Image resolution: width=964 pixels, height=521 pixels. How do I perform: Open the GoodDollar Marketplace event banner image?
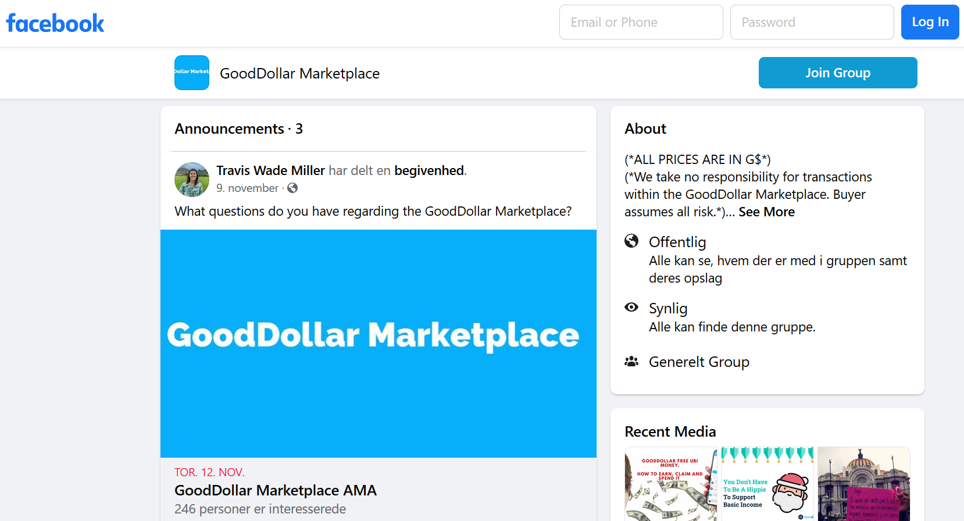379,344
